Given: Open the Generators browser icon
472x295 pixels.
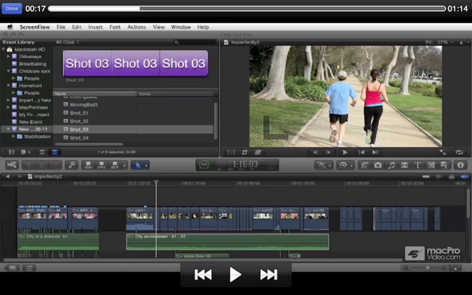Looking at the screenshot, I should coord(431,165).
